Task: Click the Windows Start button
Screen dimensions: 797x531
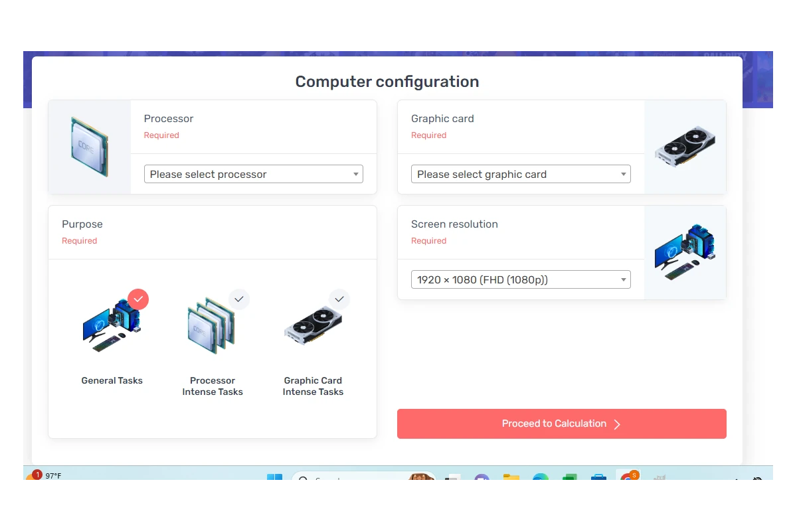Action: [x=274, y=478]
